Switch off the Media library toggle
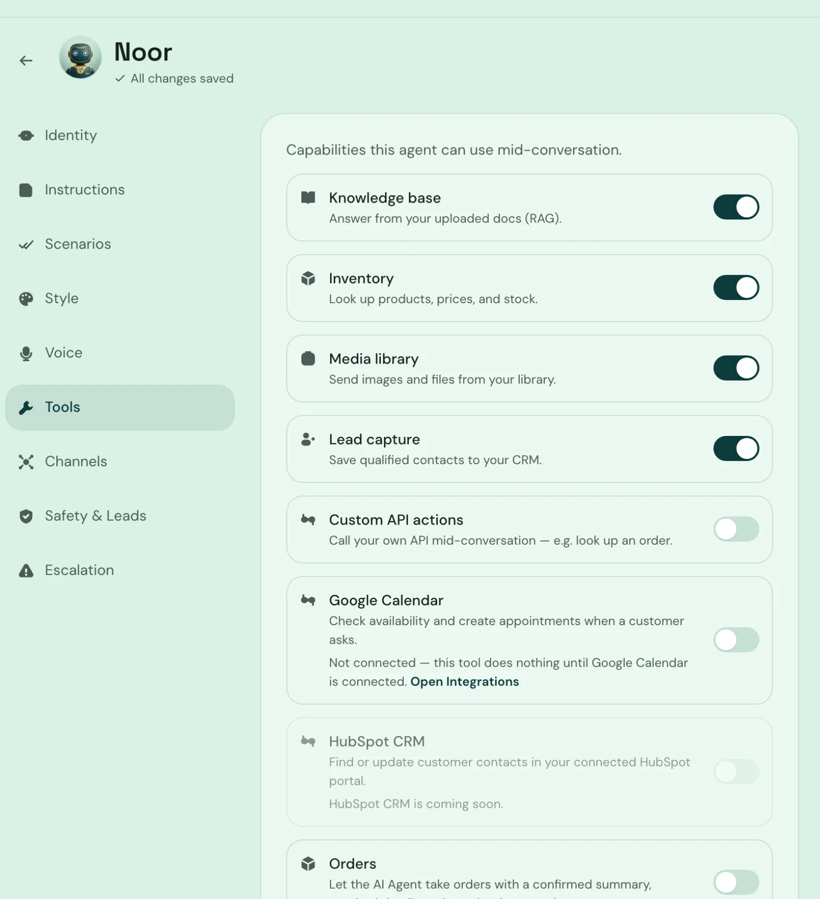 pos(736,368)
